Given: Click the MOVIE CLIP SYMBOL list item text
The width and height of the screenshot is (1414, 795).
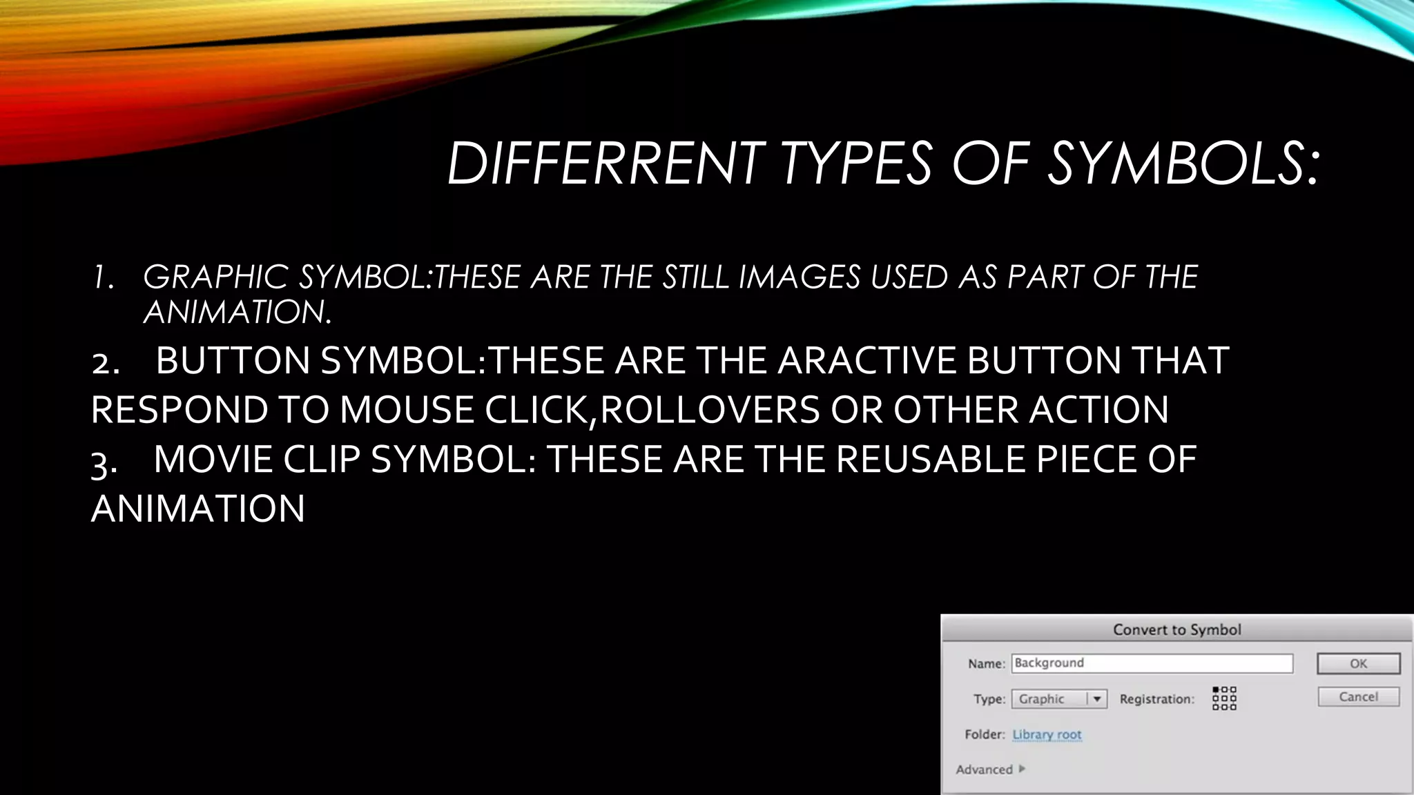Looking at the screenshot, I should pos(643,484).
